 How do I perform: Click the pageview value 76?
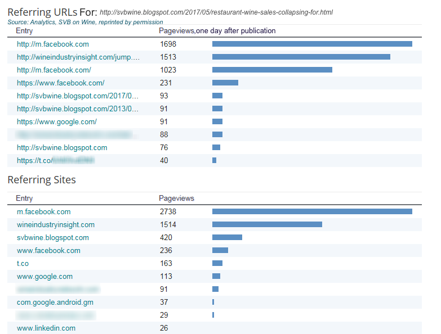(164, 148)
